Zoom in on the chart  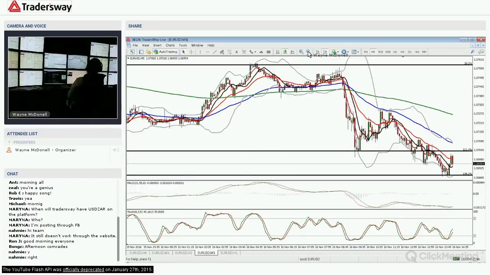301,52
